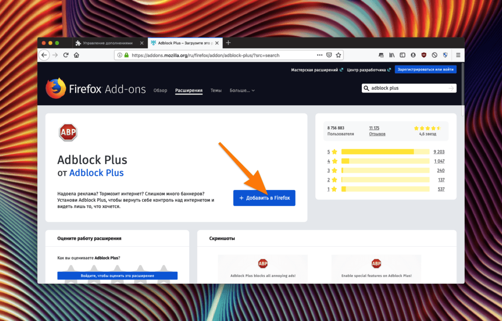The height and width of the screenshot is (321, 502).
Task: Click the circle-slash blocker extension icon
Action: [434, 55]
